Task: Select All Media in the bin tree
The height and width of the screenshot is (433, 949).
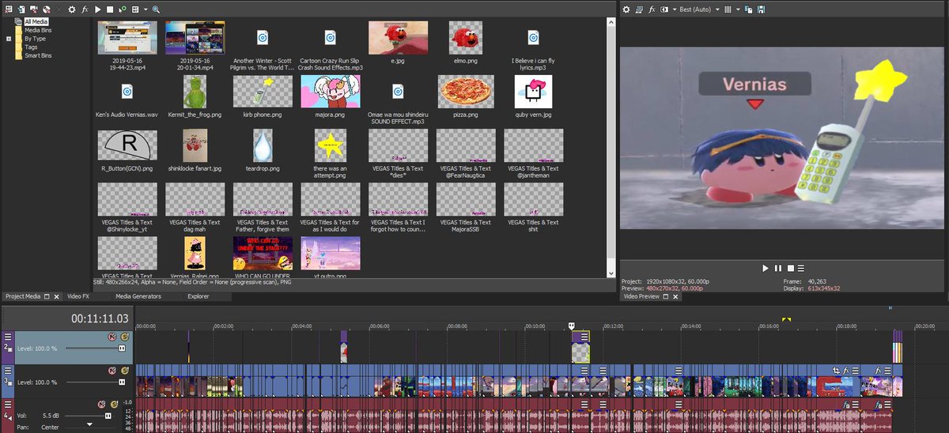Action: 37,21
